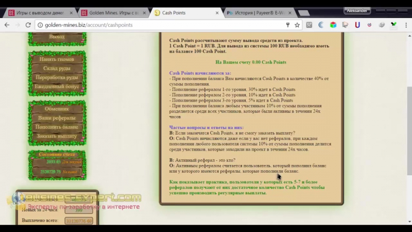Close the Cash Points tab
Image resolution: width=412 pixels, height=232 pixels.
[x=217, y=13]
